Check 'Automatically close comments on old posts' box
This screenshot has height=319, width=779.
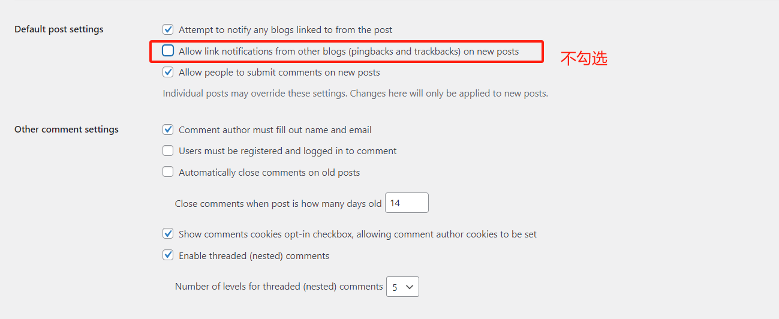pyautogui.click(x=168, y=172)
